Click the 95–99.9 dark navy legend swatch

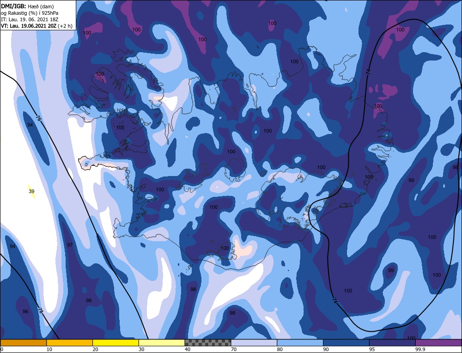coord(392,343)
